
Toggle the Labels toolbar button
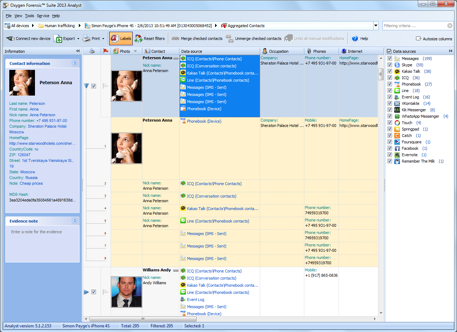point(121,39)
